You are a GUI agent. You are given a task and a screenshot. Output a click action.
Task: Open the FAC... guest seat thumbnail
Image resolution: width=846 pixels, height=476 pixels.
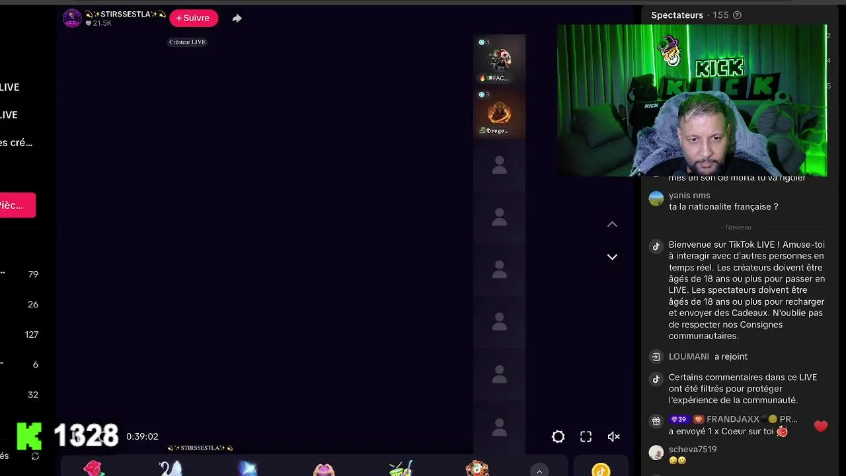pos(499,60)
